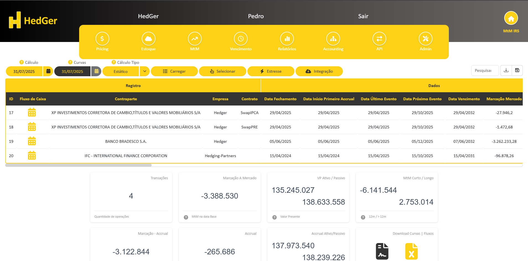Screen dimensions: 528x261
Task: Click the Accounting hierarchy icon
Action: tap(333, 39)
